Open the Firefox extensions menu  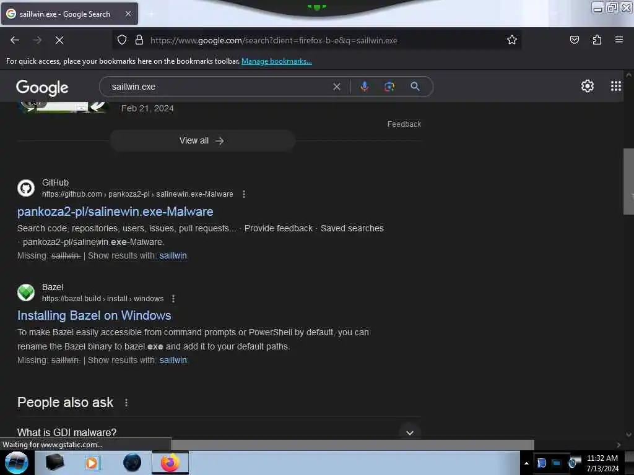click(597, 40)
